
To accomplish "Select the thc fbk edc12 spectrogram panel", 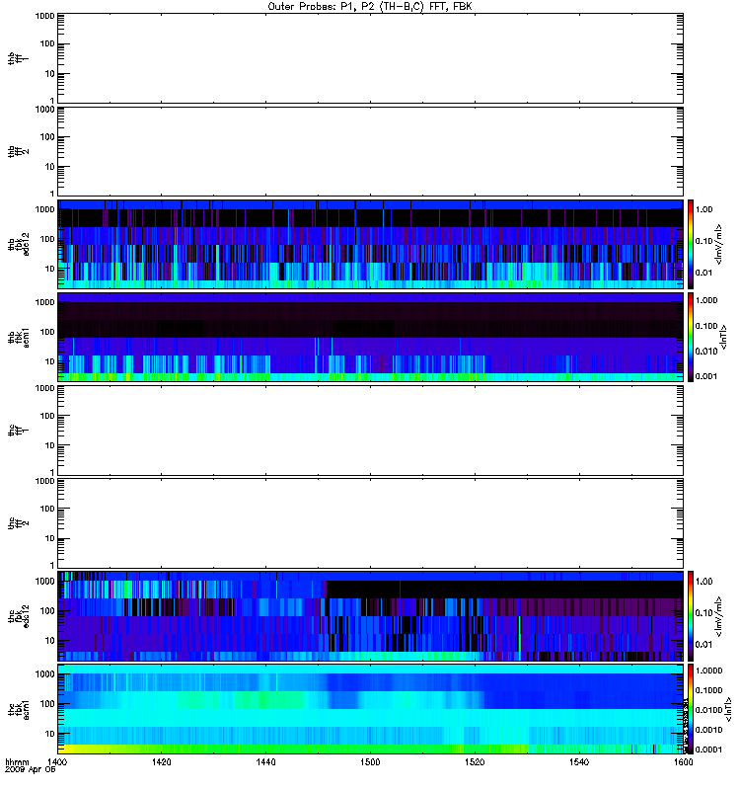I will click(371, 615).
